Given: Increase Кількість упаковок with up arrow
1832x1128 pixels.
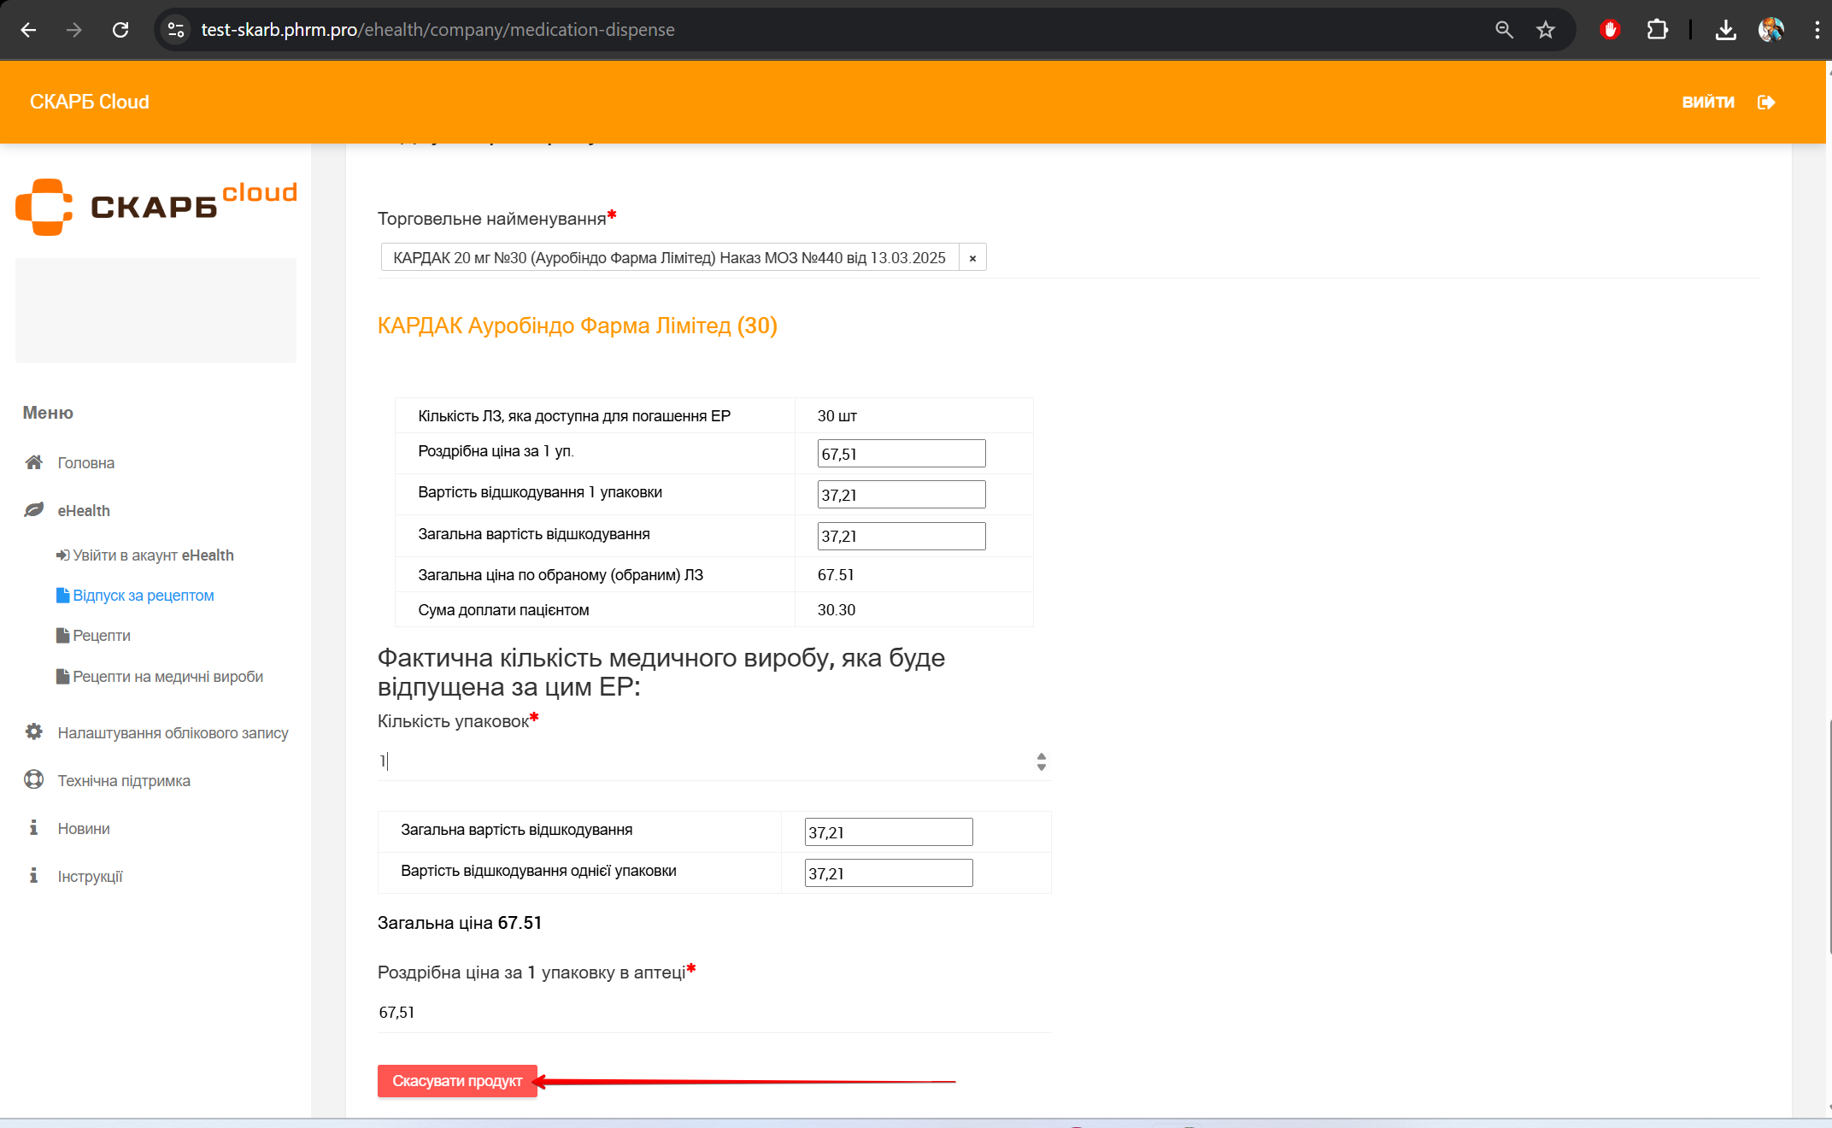Looking at the screenshot, I should pos(1041,756).
